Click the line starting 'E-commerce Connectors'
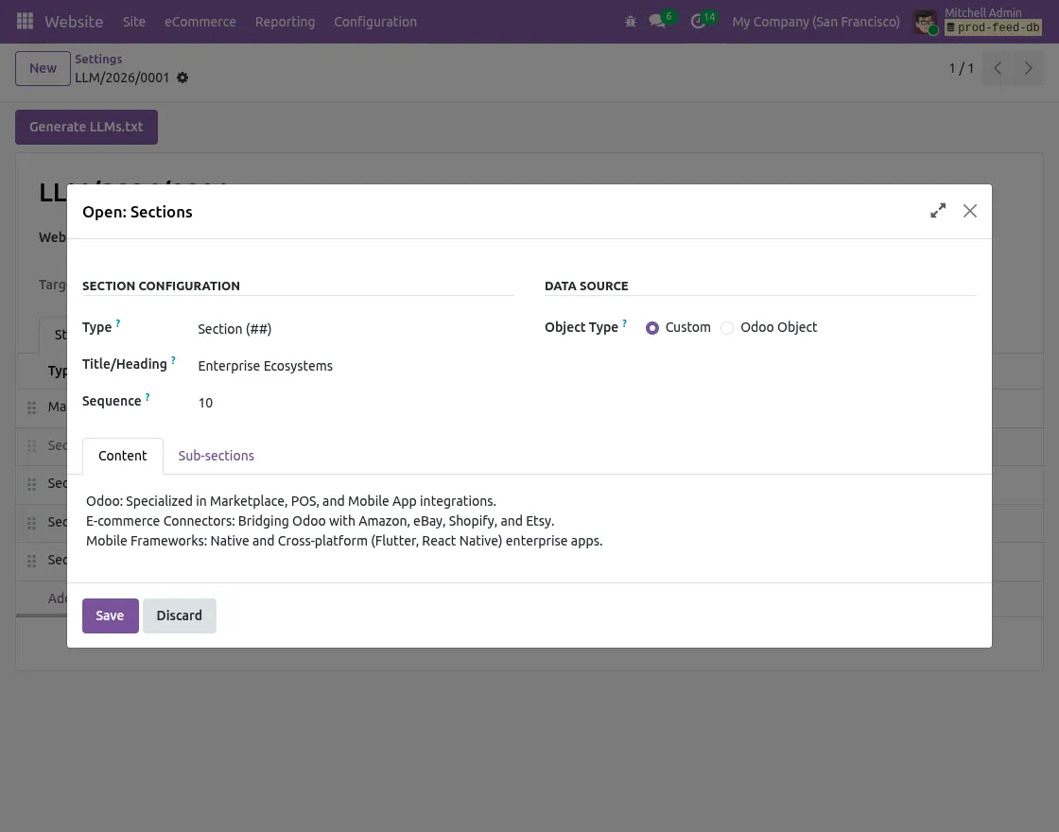This screenshot has height=832, width=1059. coord(321,521)
